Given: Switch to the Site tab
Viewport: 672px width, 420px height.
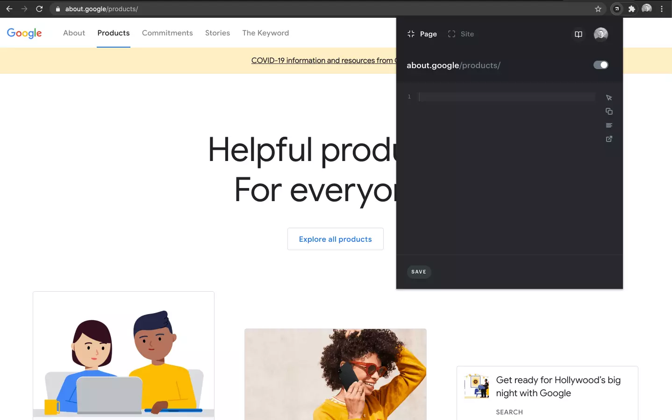Looking at the screenshot, I should (x=467, y=34).
